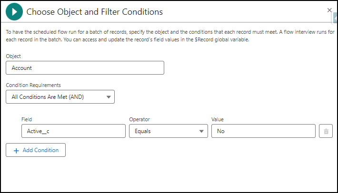Image resolution: width=338 pixels, height=193 pixels.
Task: Expand the All Conditions Are Met arrow
Action: [109, 97]
